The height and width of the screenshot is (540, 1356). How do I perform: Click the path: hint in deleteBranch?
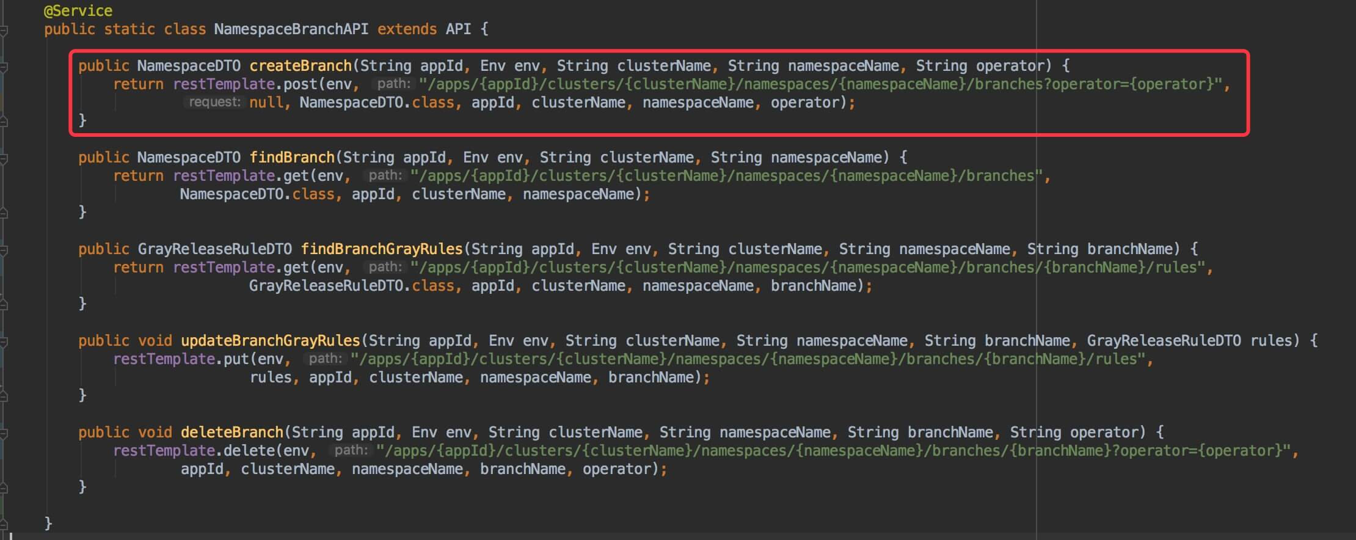click(351, 450)
